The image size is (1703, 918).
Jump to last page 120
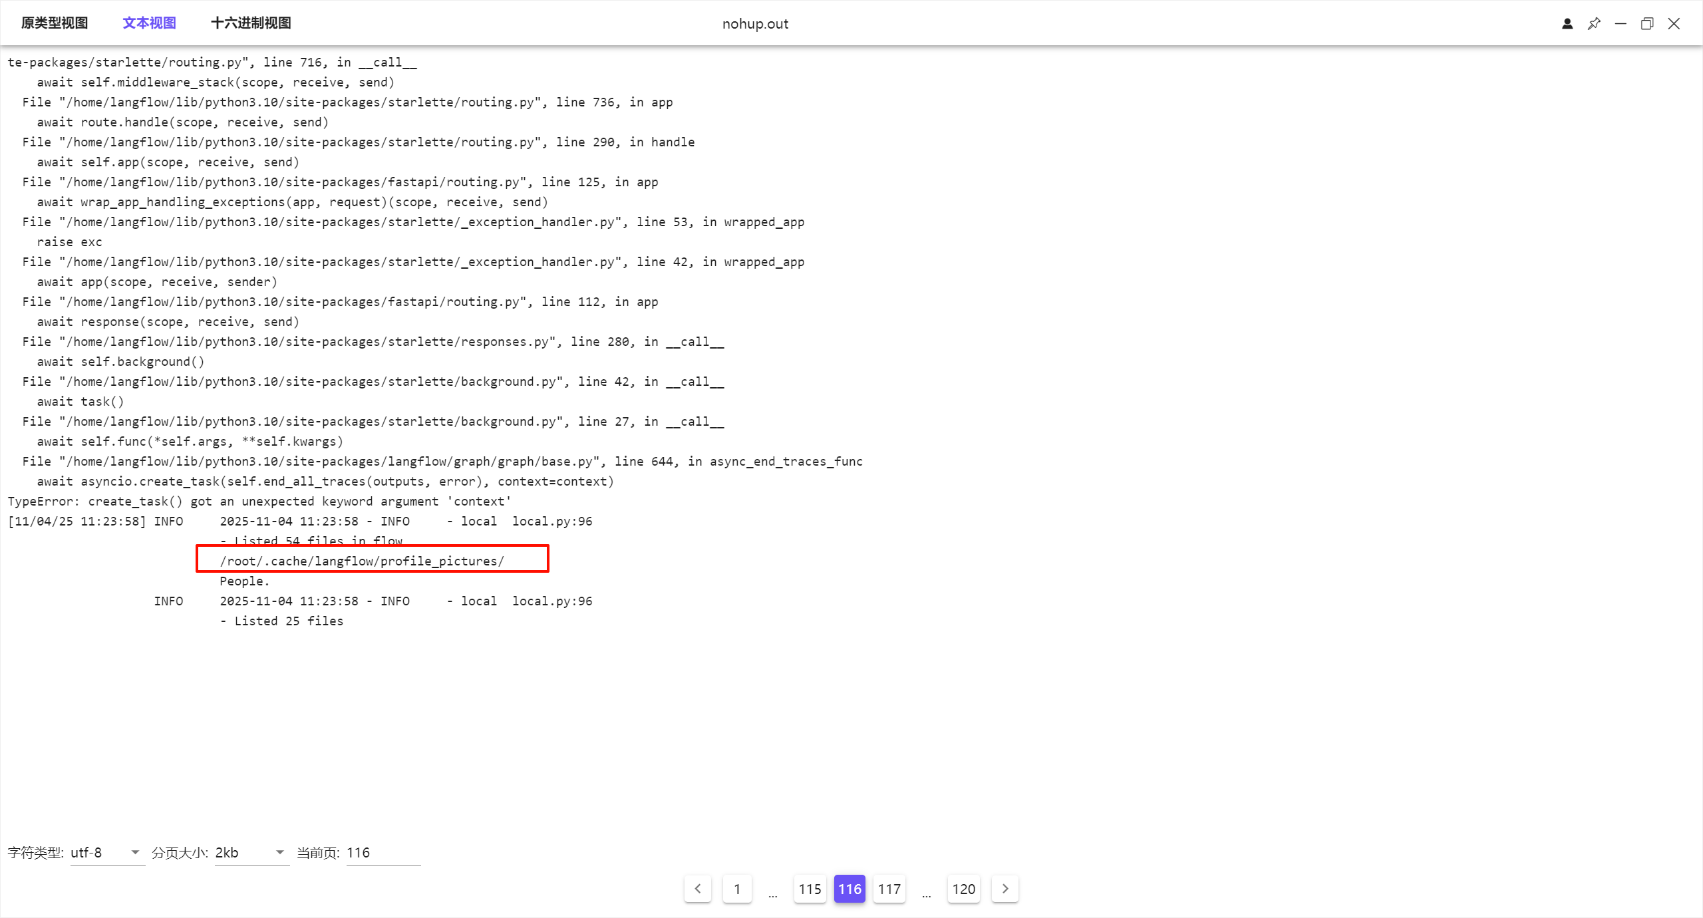963,889
